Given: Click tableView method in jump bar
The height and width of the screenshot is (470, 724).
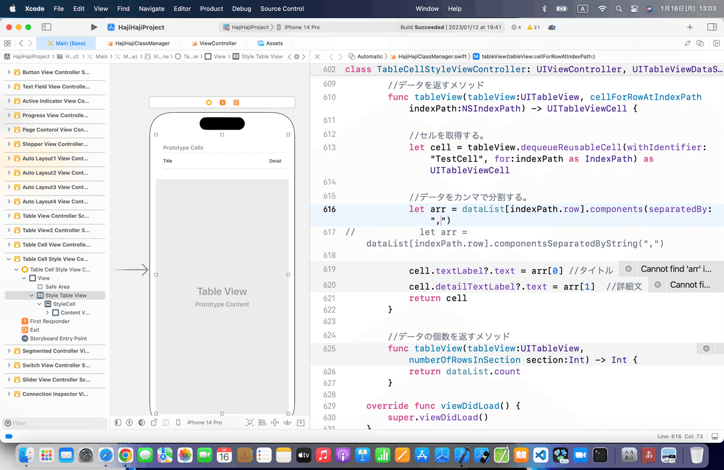Looking at the screenshot, I should (x=535, y=56).
